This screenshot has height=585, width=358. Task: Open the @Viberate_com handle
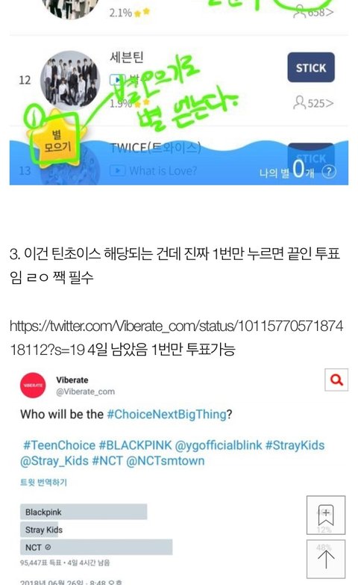(85, 391)
